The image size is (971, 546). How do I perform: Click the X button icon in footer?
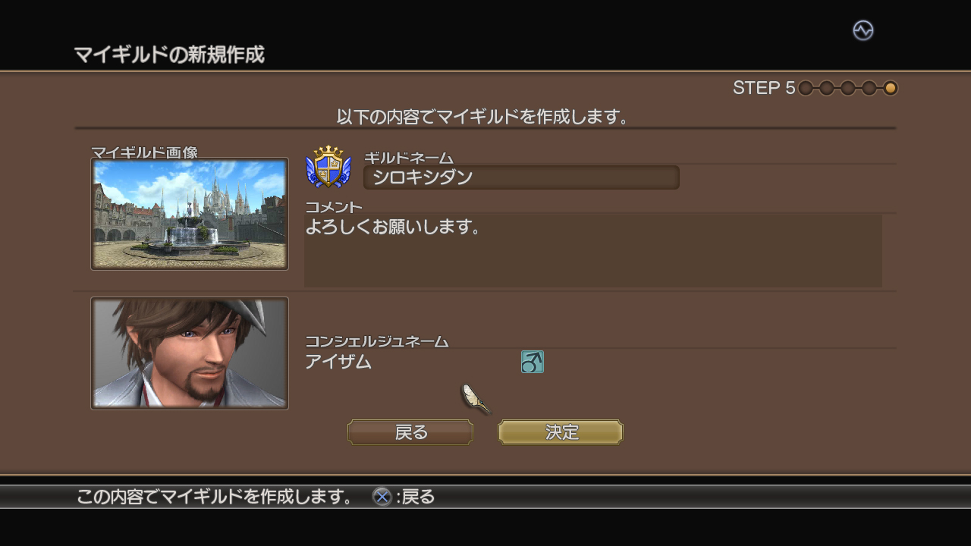click(x=382, y=497)
